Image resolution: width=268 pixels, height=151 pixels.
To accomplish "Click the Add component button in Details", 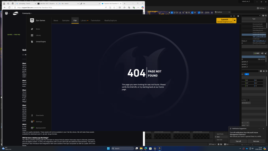I will tap(256, 53).
